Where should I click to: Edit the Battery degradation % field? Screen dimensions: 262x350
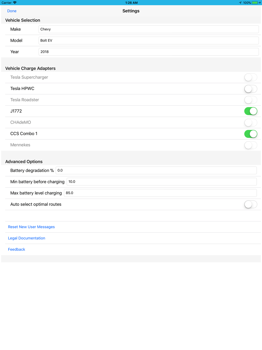pos(156,171)
